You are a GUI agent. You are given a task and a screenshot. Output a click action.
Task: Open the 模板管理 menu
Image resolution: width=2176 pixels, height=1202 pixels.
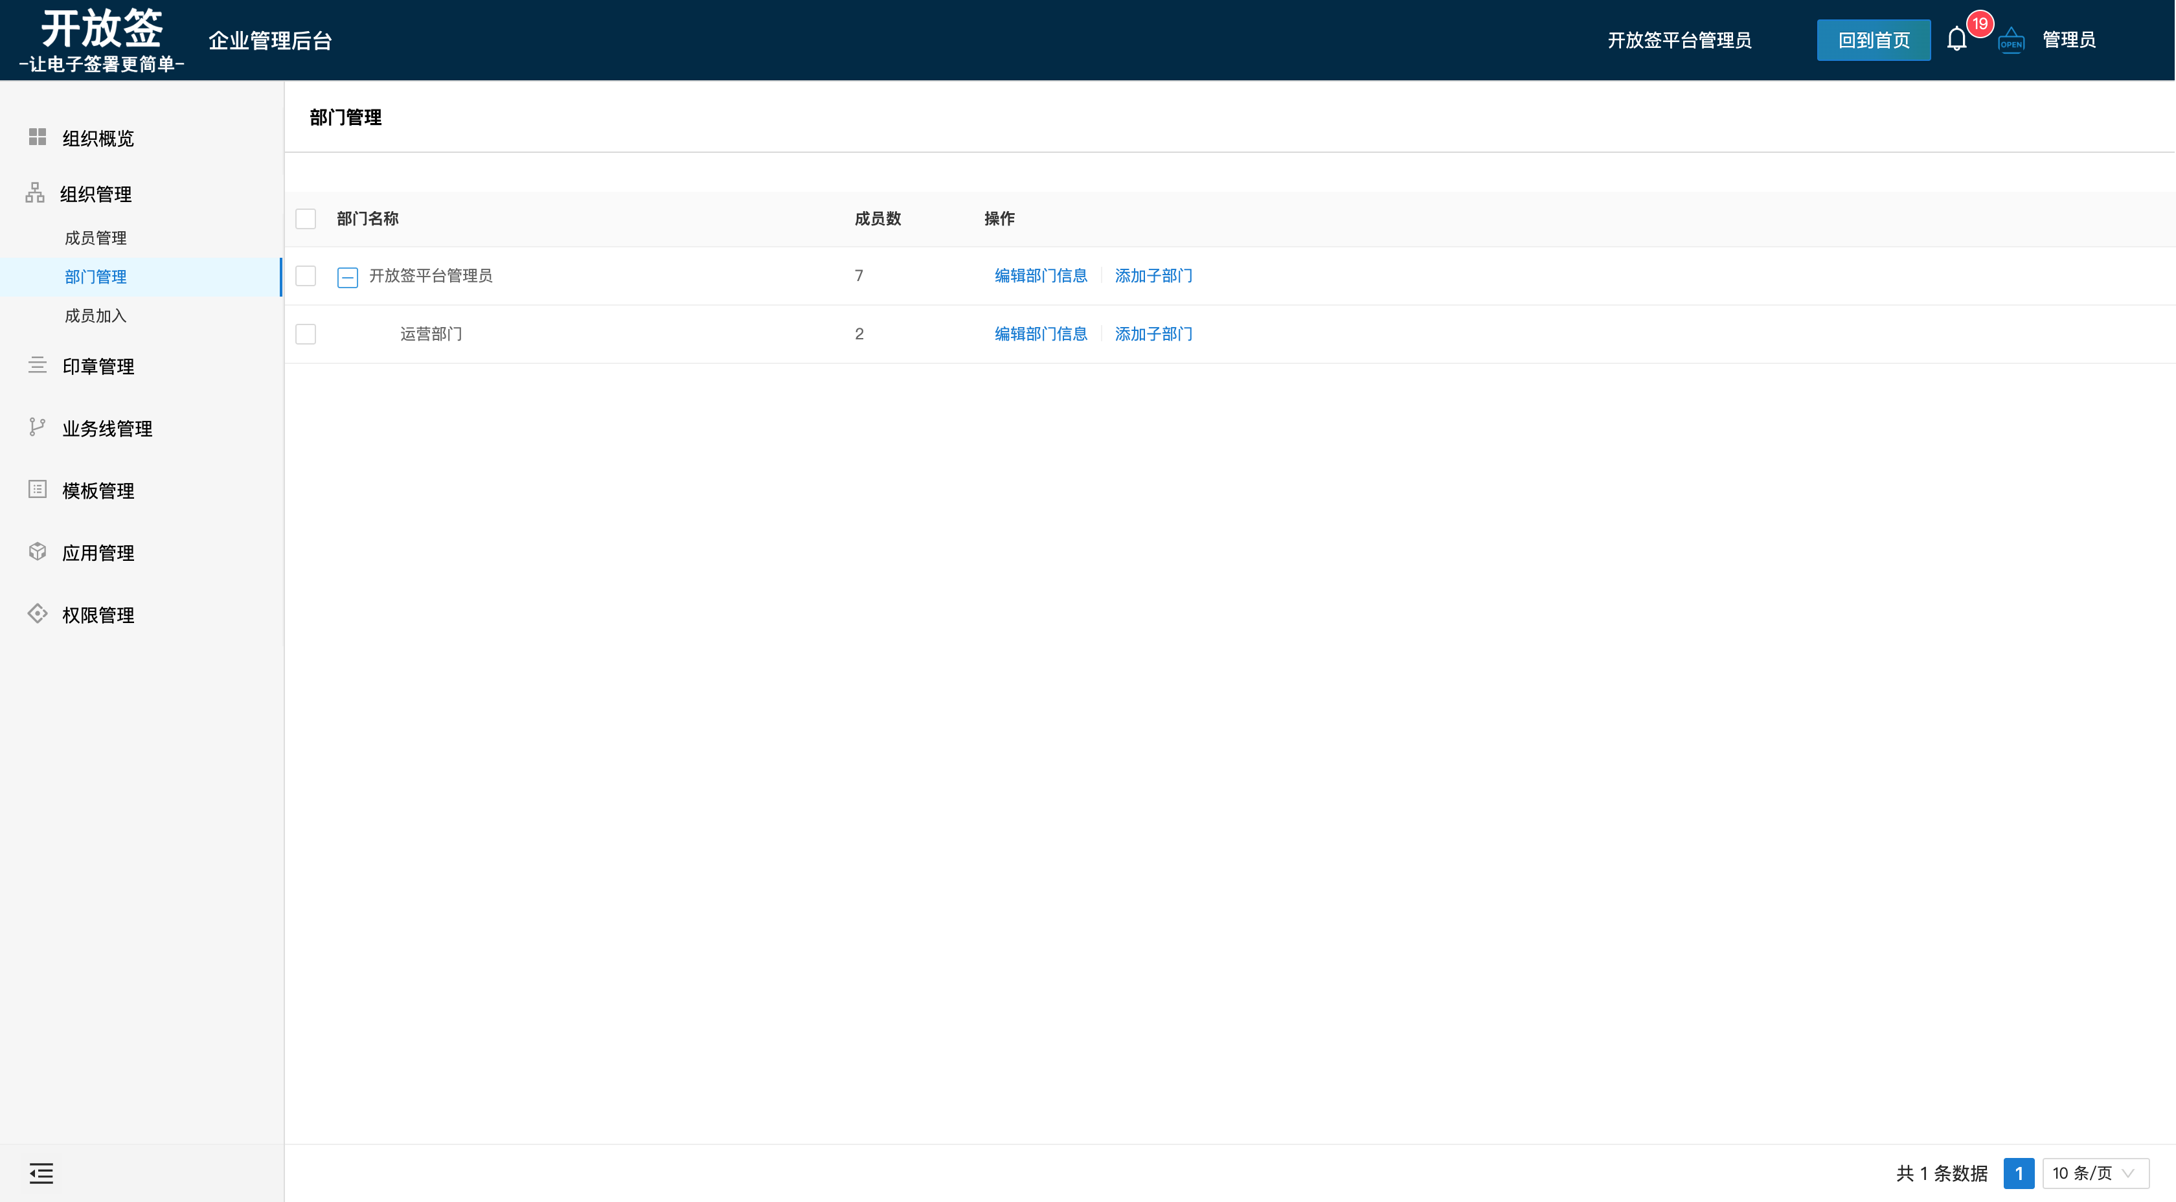pyautogui.click(x=98, y=491)
